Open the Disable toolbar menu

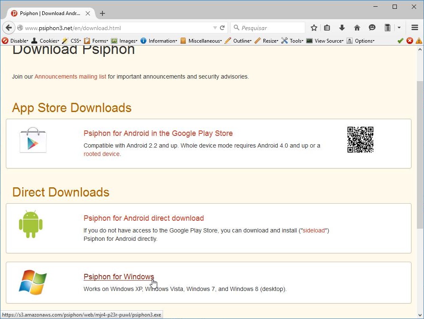coord(15,41)
